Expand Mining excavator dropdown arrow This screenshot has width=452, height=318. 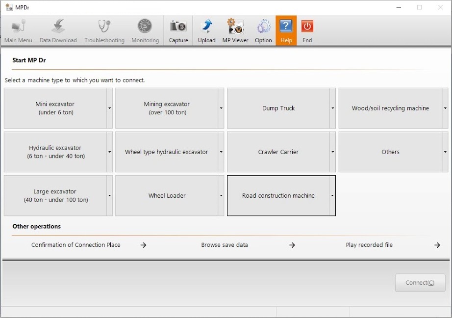221,108
